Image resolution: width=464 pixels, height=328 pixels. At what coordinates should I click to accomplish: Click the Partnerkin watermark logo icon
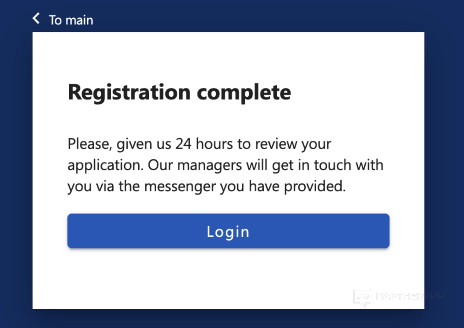coord(362,298)
